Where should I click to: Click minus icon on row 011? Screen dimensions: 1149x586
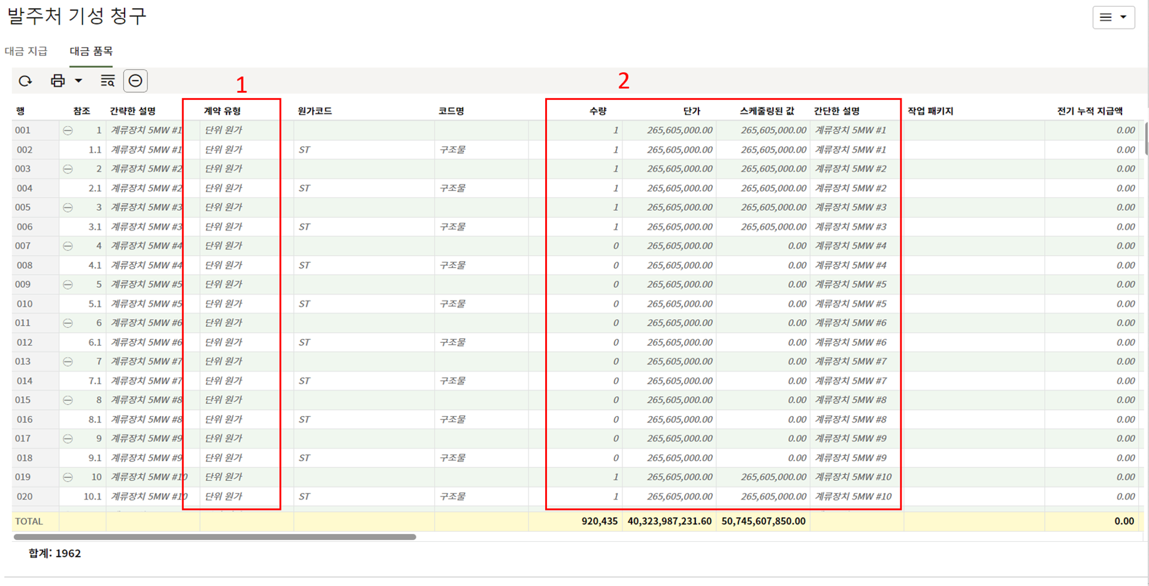68,323
